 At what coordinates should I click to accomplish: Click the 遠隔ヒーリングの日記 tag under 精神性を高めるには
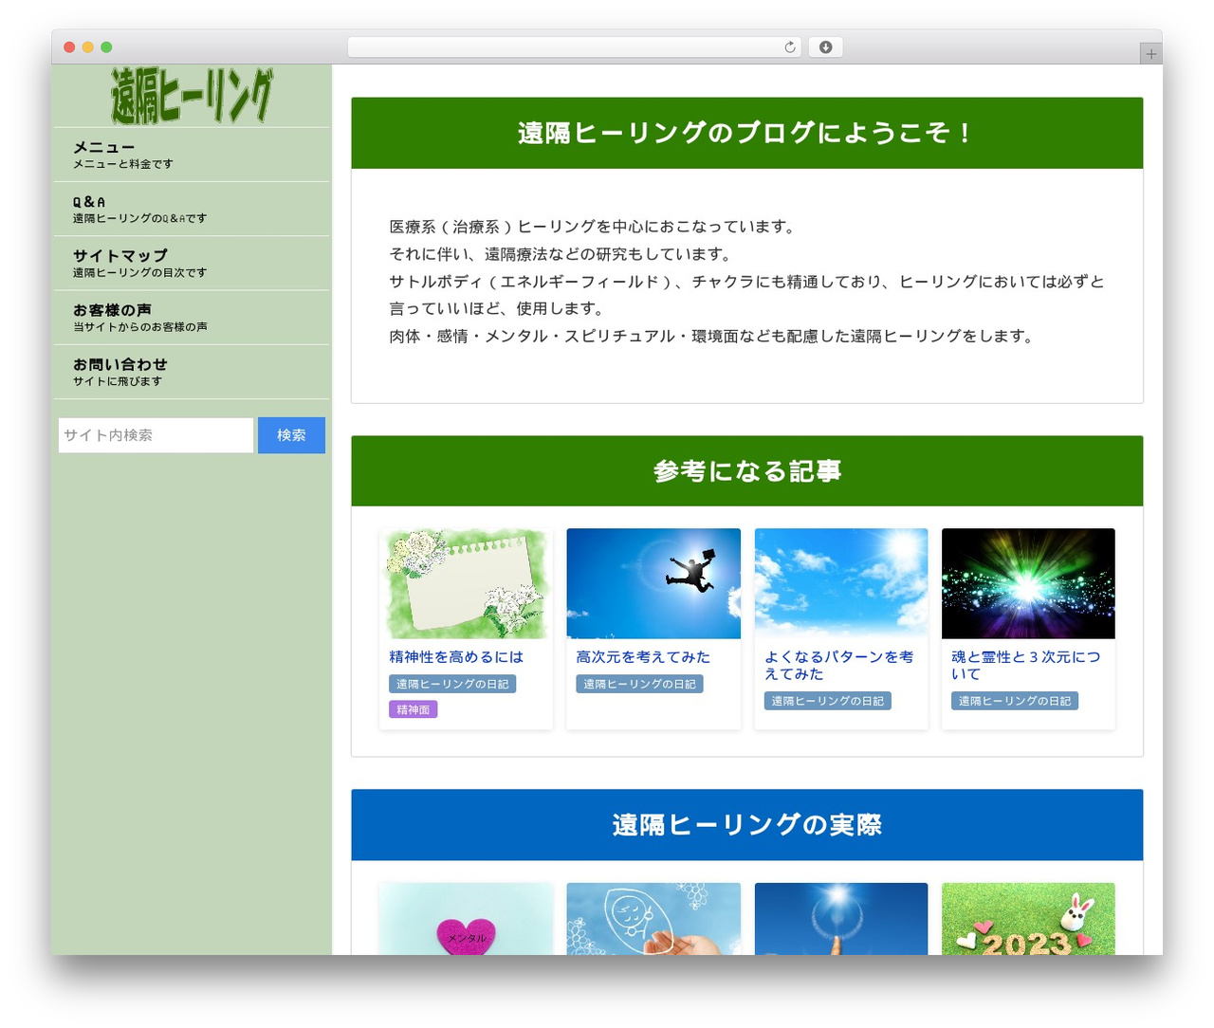click(x=452, y=684)
